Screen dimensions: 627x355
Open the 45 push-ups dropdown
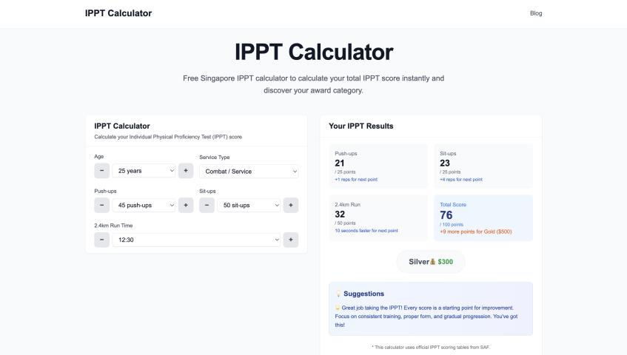tap(144, 205)
